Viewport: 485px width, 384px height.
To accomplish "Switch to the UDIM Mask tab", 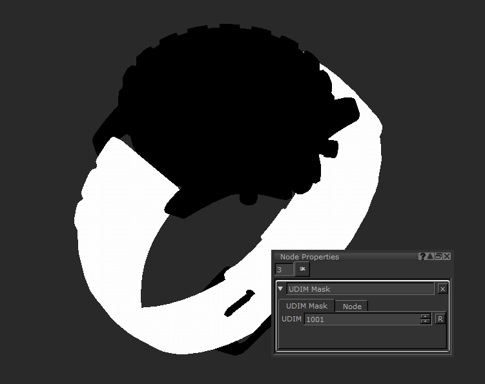I will (x=307, y=306).
